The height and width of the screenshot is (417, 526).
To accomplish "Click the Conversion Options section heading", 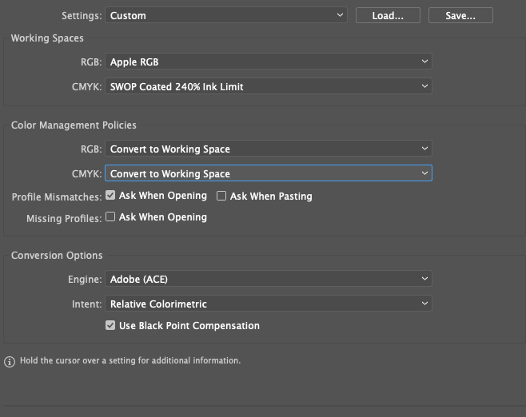I will point(57,256).
